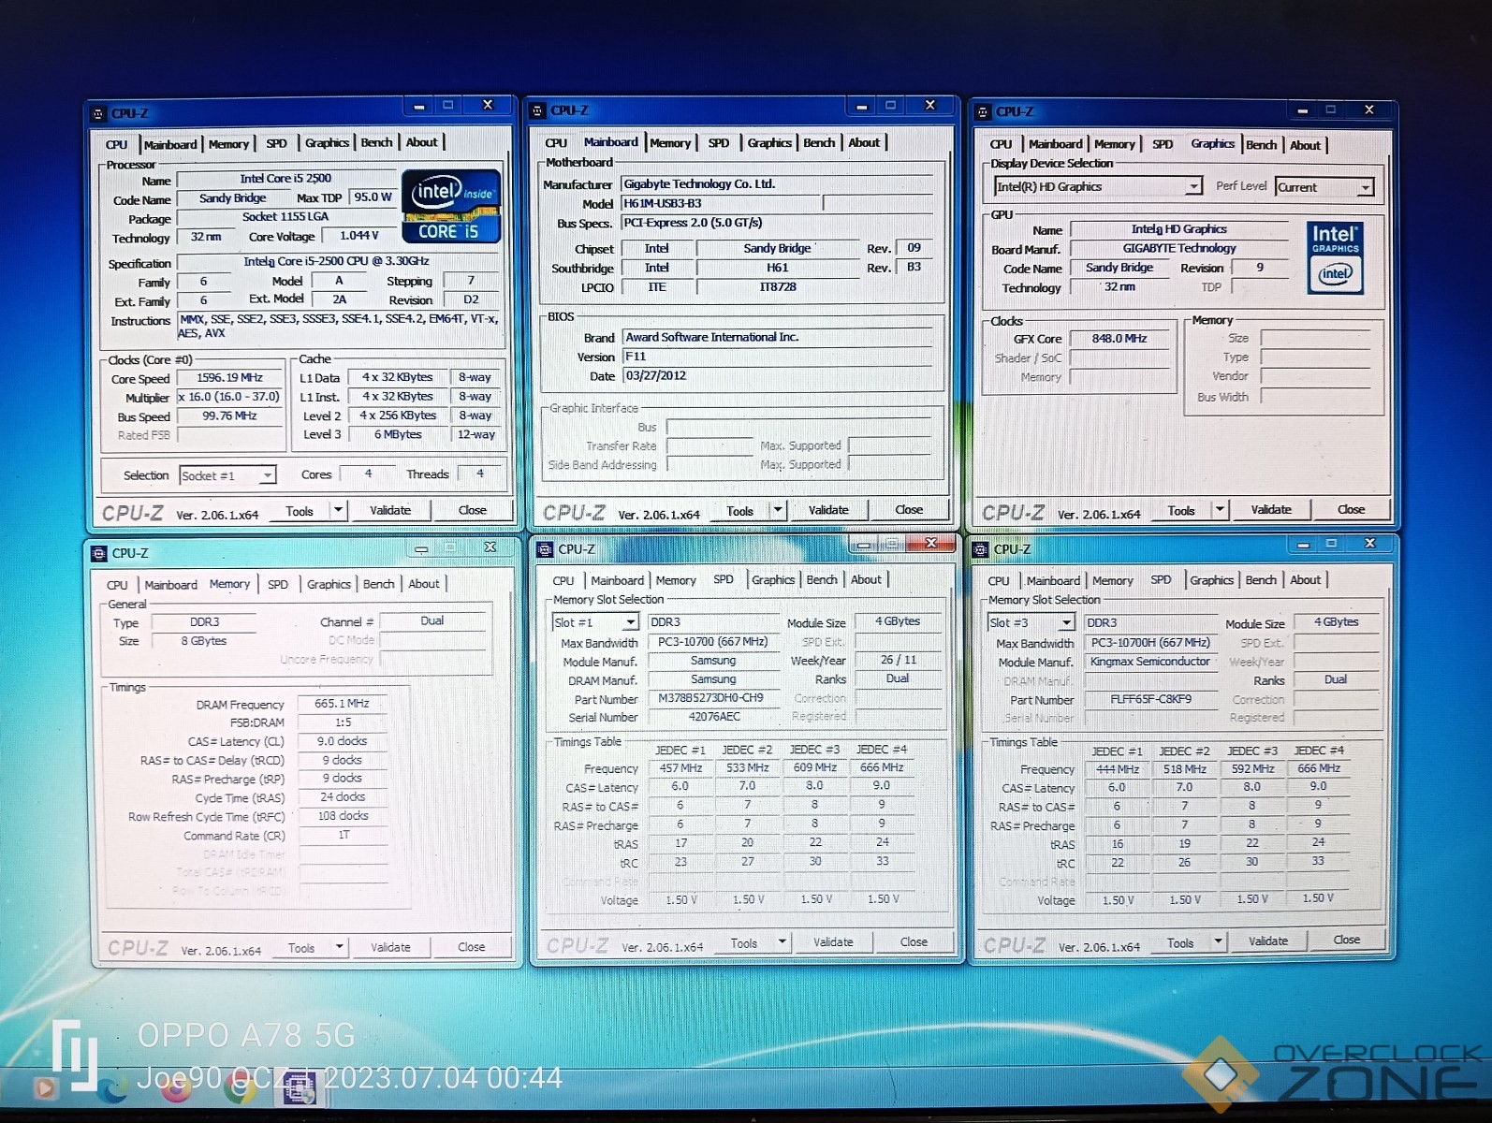This screenshot has width=1492, height=1123.
Task: Launch Google Chrome from the taskbar
Action: coord(240,1087)
